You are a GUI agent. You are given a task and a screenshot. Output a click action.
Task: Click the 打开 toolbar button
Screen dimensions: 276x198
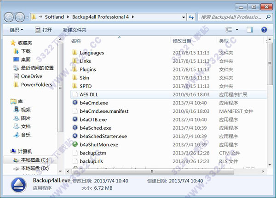point(44,30)
